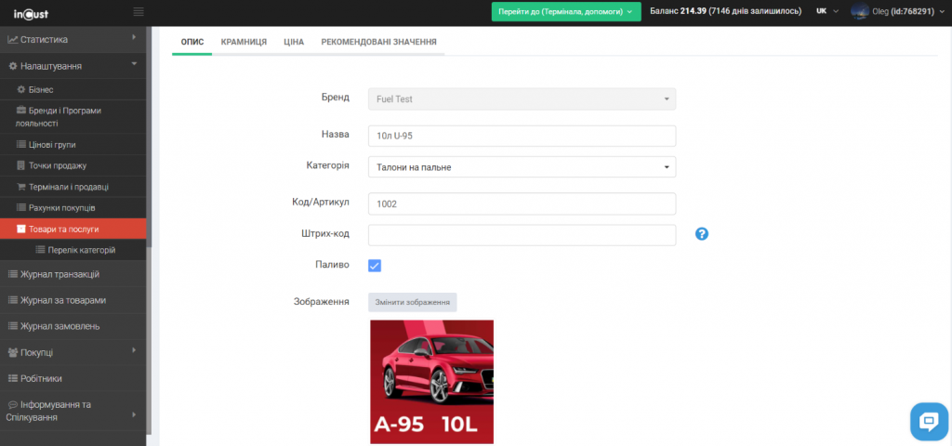Toggle sidebar with hamburger menu icon
Viewport: 952px width, 446px height.
point(139,12)
